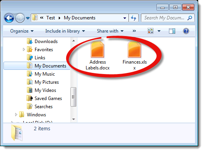Click the grayed Forward arrow button
The image size is (204, 152).
[x=20, y=18]
